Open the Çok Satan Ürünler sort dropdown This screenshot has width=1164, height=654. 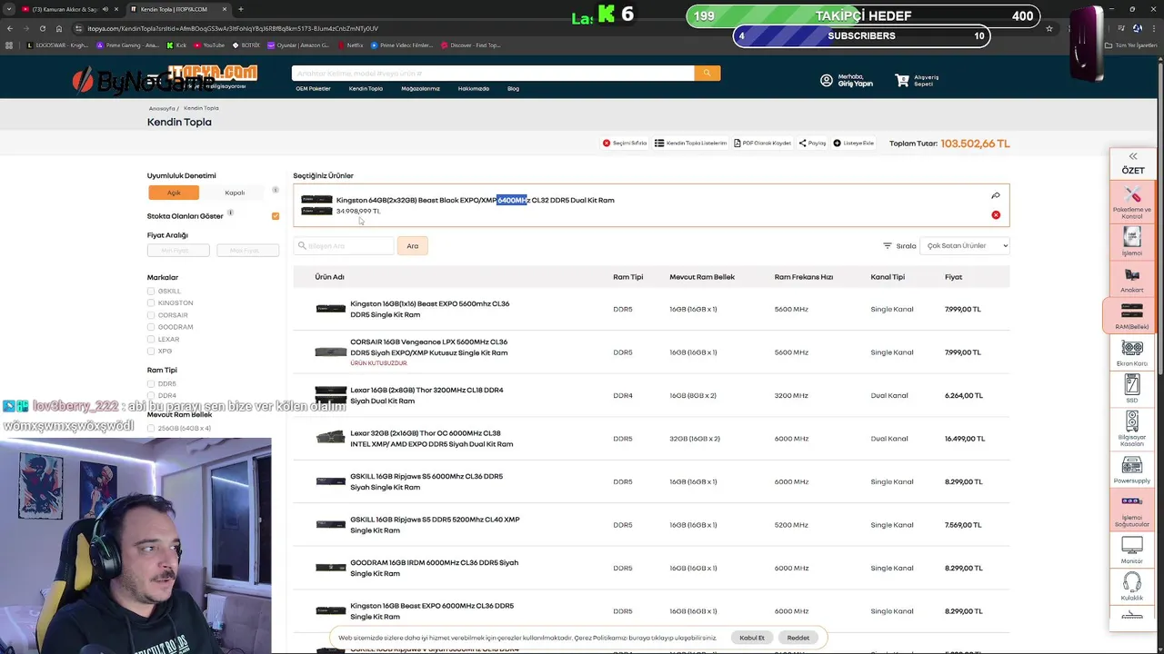965,245
